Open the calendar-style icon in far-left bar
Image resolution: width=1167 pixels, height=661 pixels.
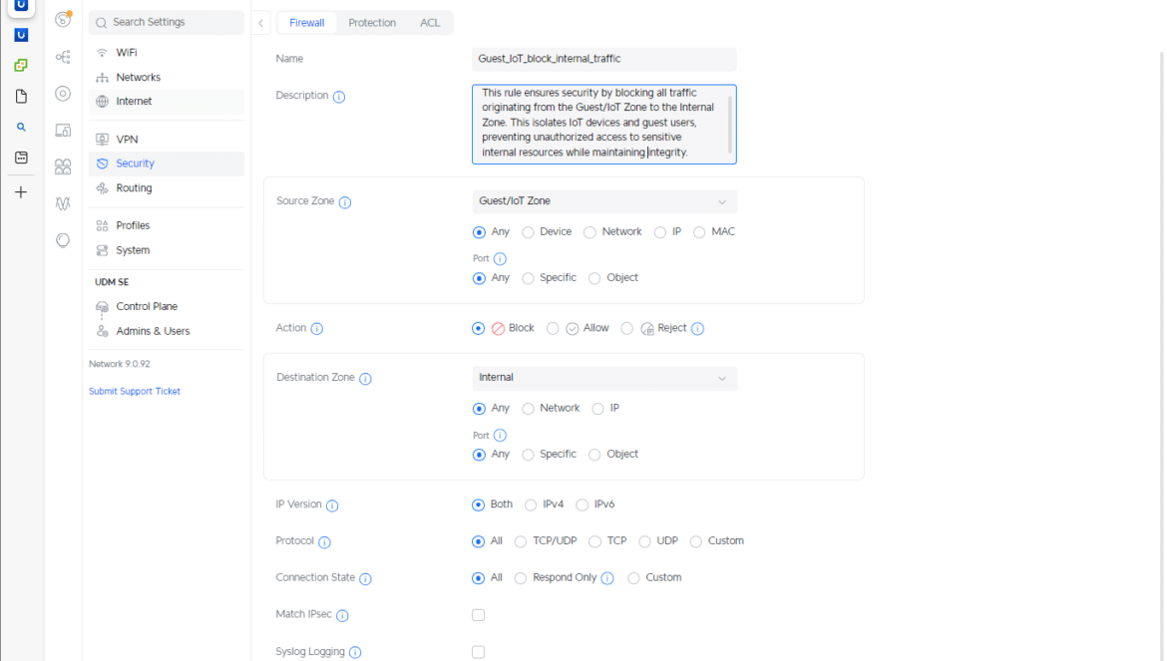pyautogui.click(x=21, y=158)
